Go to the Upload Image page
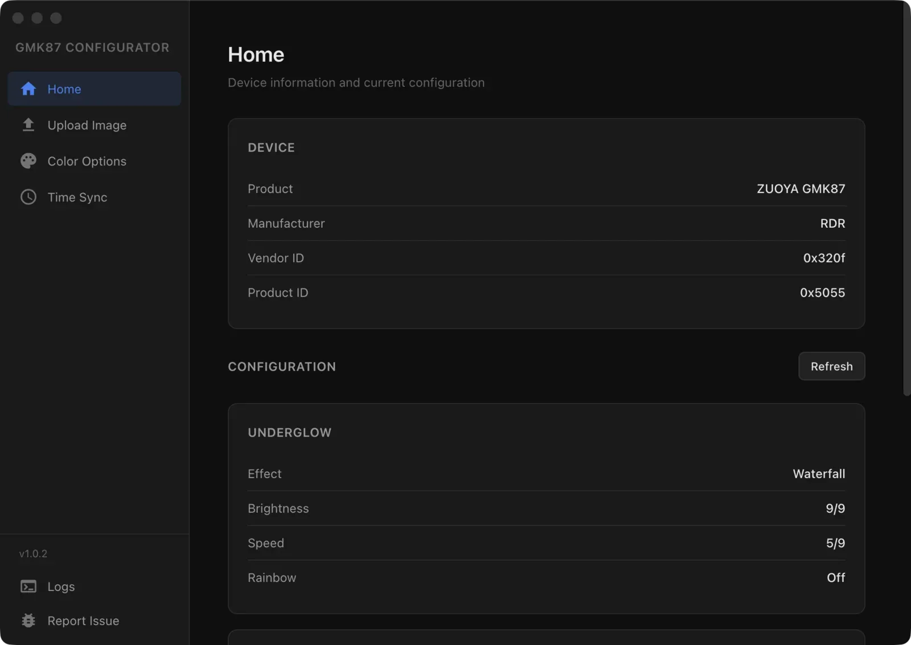 click(x=95, y=125)
